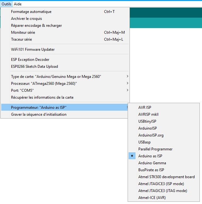The image size is (202, 204).
Task: Select Arduino Gemma programmer
Action: coord(164,163)
